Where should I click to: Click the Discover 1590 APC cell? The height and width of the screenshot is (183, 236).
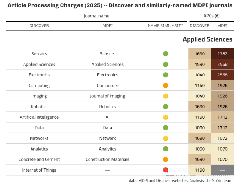point(200,64)
